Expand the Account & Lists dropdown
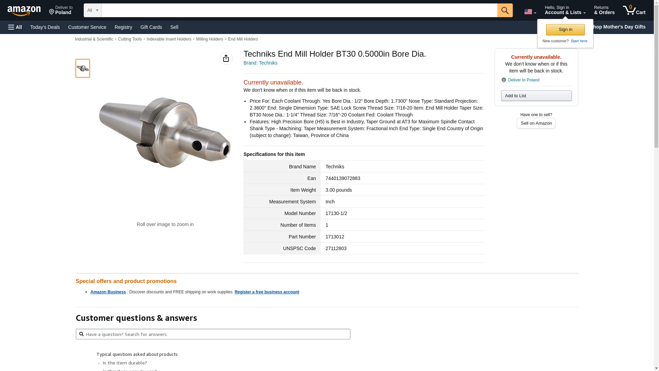Viewport: 659px width, 371px height. (565, 10)
